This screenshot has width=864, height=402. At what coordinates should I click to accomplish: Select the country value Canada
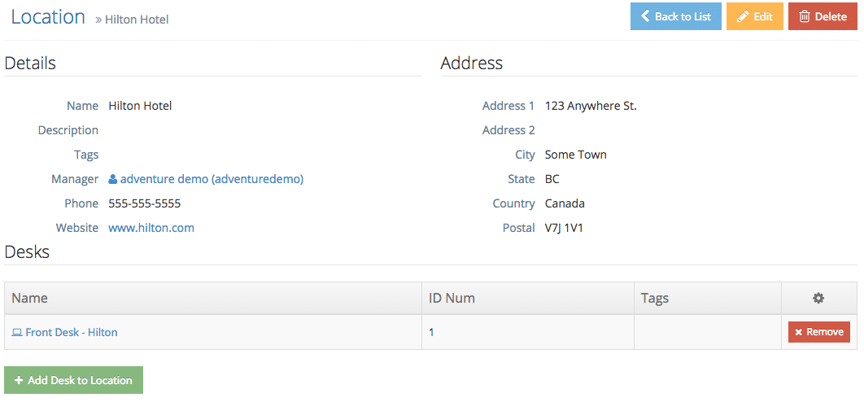coord(565,203)
